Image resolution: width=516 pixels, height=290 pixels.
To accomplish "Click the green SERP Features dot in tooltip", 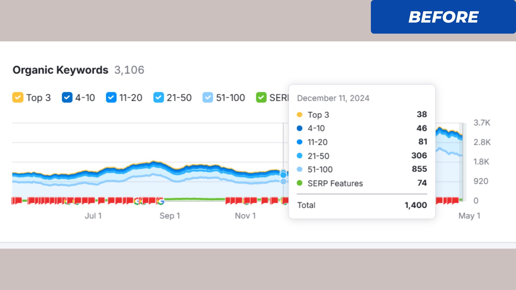I will pos(299,183).
